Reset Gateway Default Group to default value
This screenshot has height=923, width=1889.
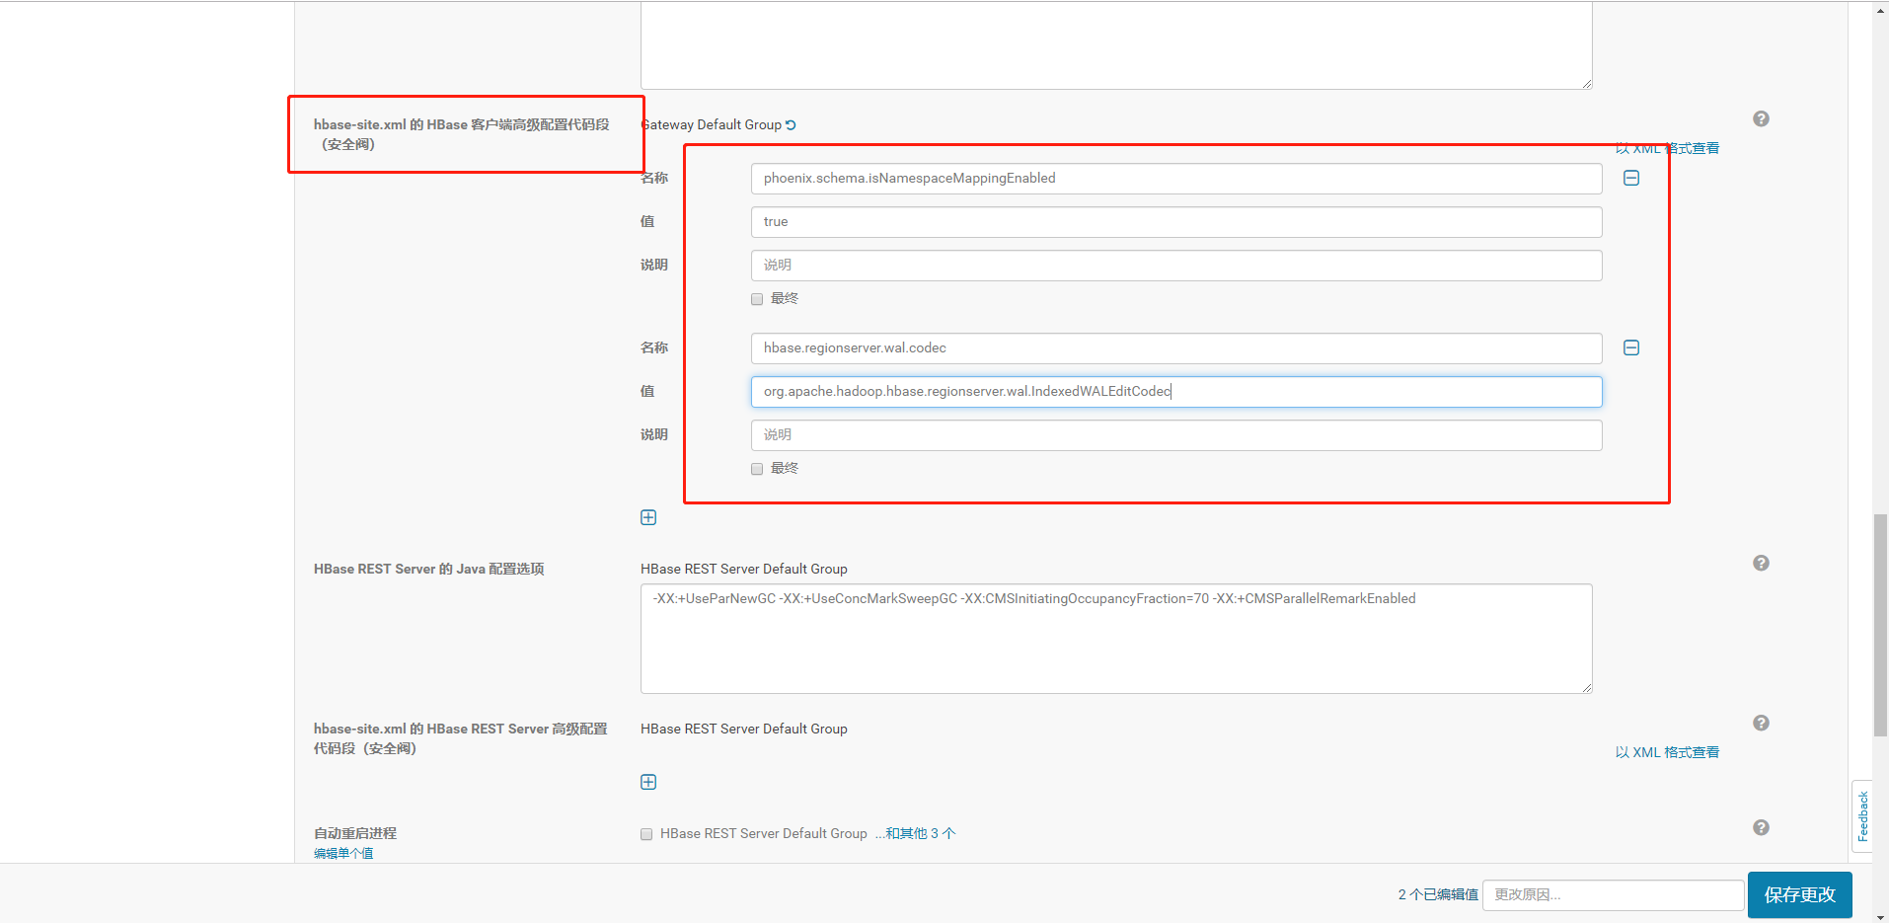[x=791, y=125]
